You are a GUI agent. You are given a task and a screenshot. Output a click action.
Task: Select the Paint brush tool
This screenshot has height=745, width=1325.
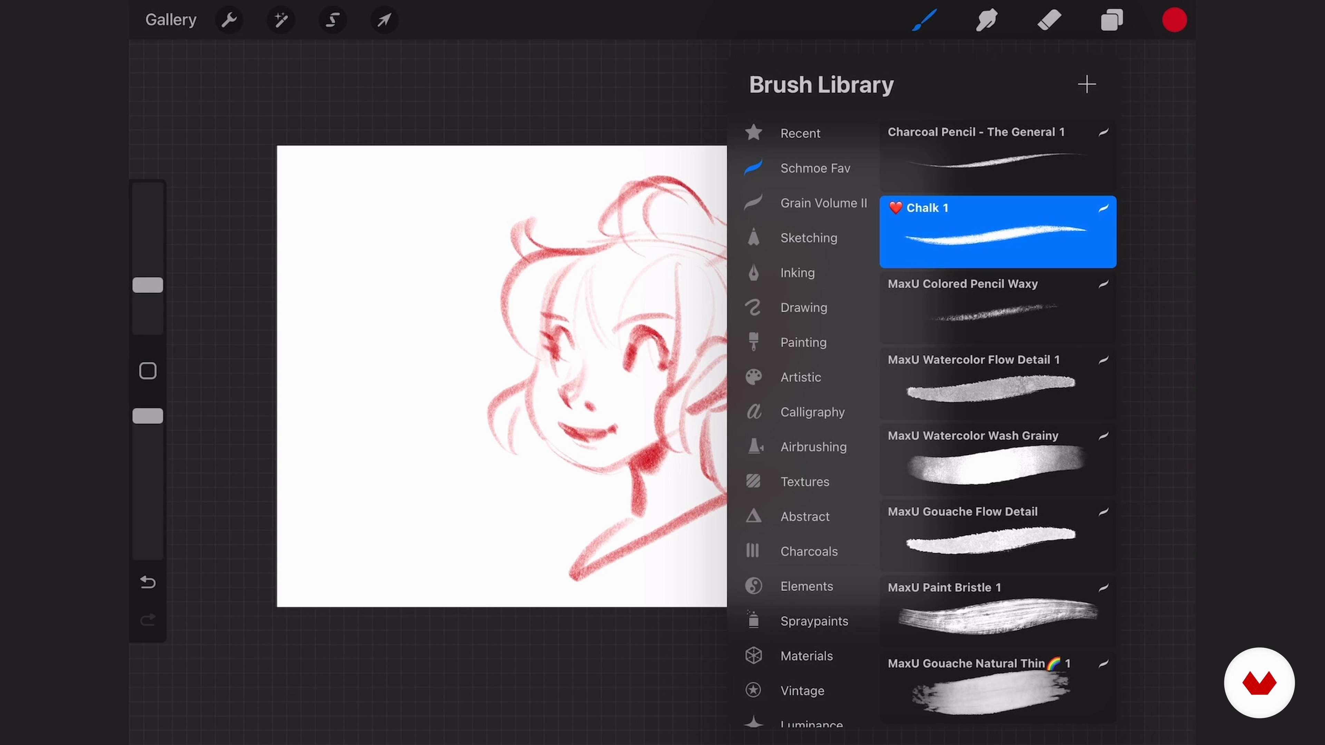(924, 20)
